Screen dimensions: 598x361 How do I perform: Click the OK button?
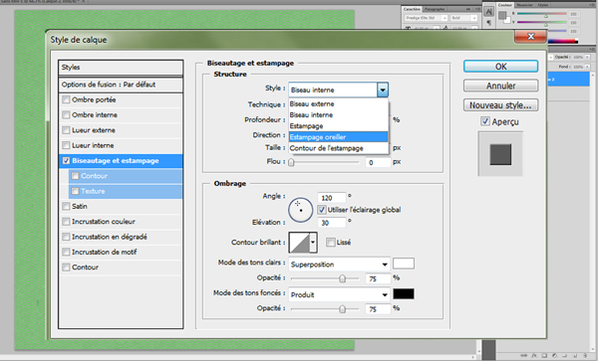click(500, 67)
